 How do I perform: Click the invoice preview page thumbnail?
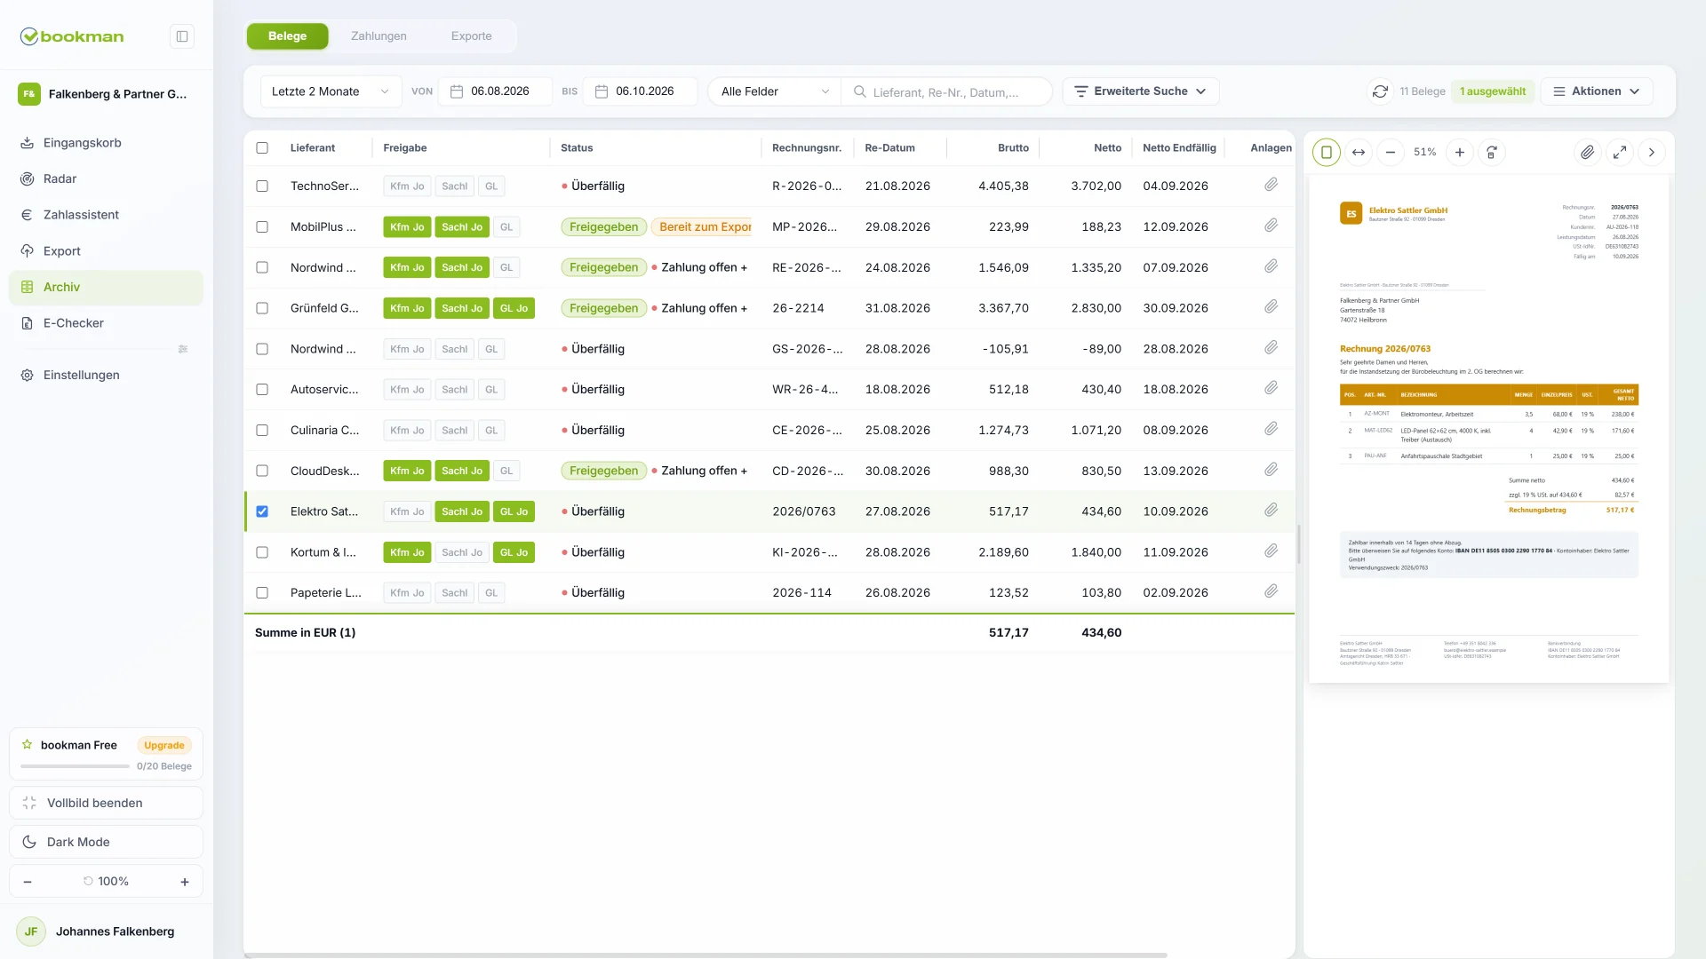point(1489,430)
